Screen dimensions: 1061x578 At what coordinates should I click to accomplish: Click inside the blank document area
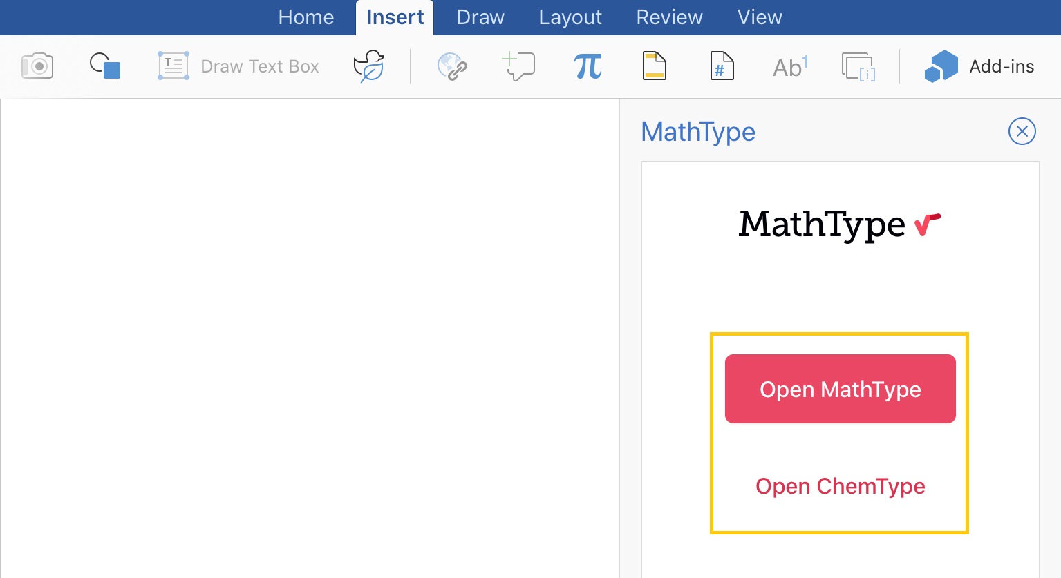pyautogui.click(x=309, y=338)
